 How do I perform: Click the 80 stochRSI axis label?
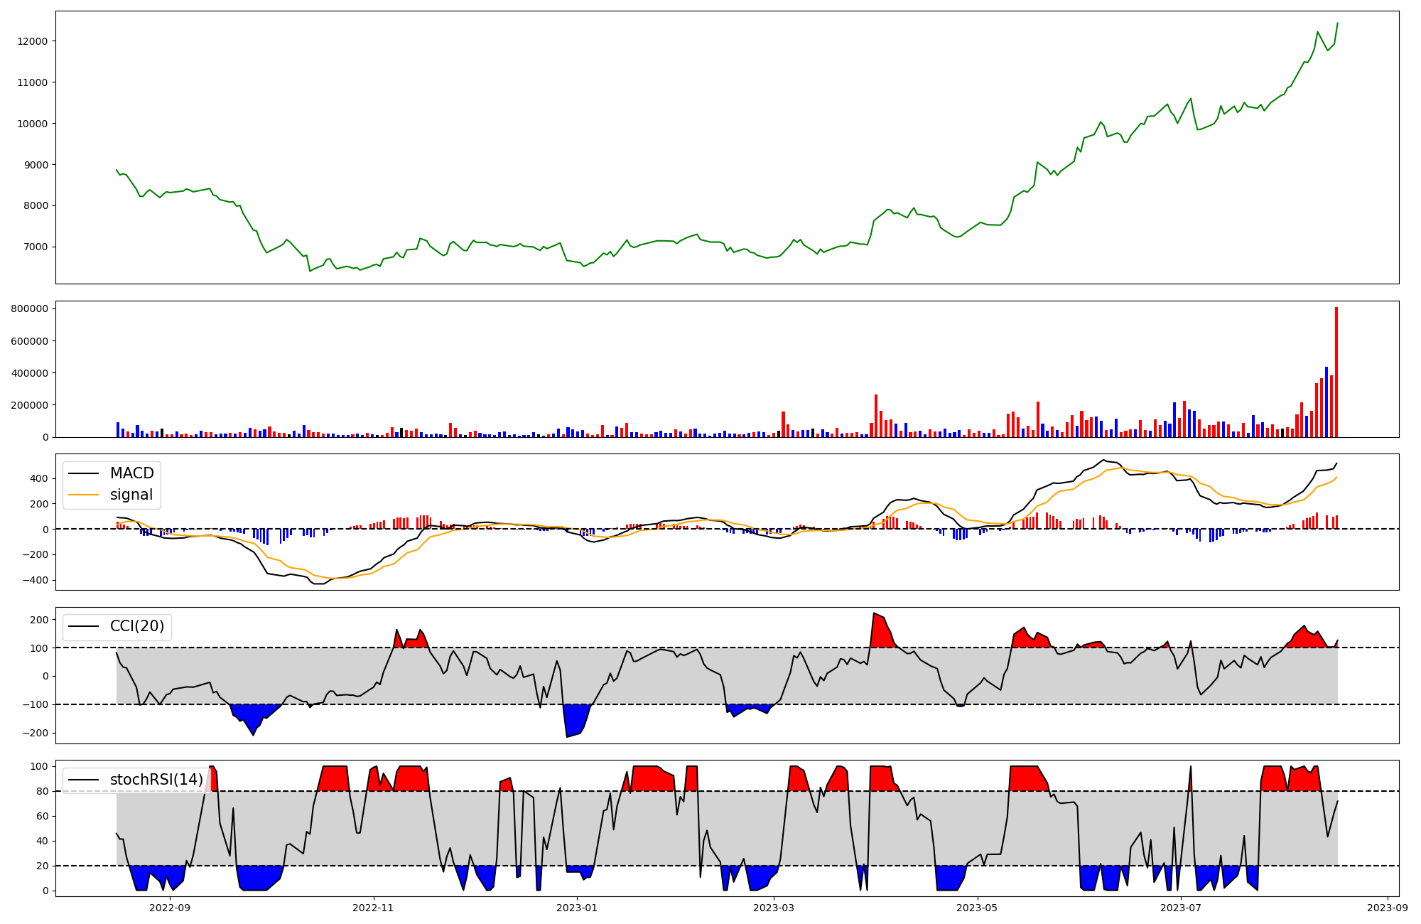point(42,791)
